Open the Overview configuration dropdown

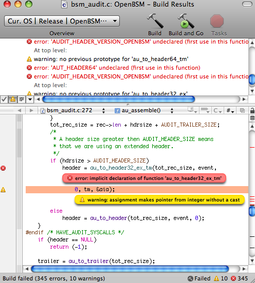(62, 21)
